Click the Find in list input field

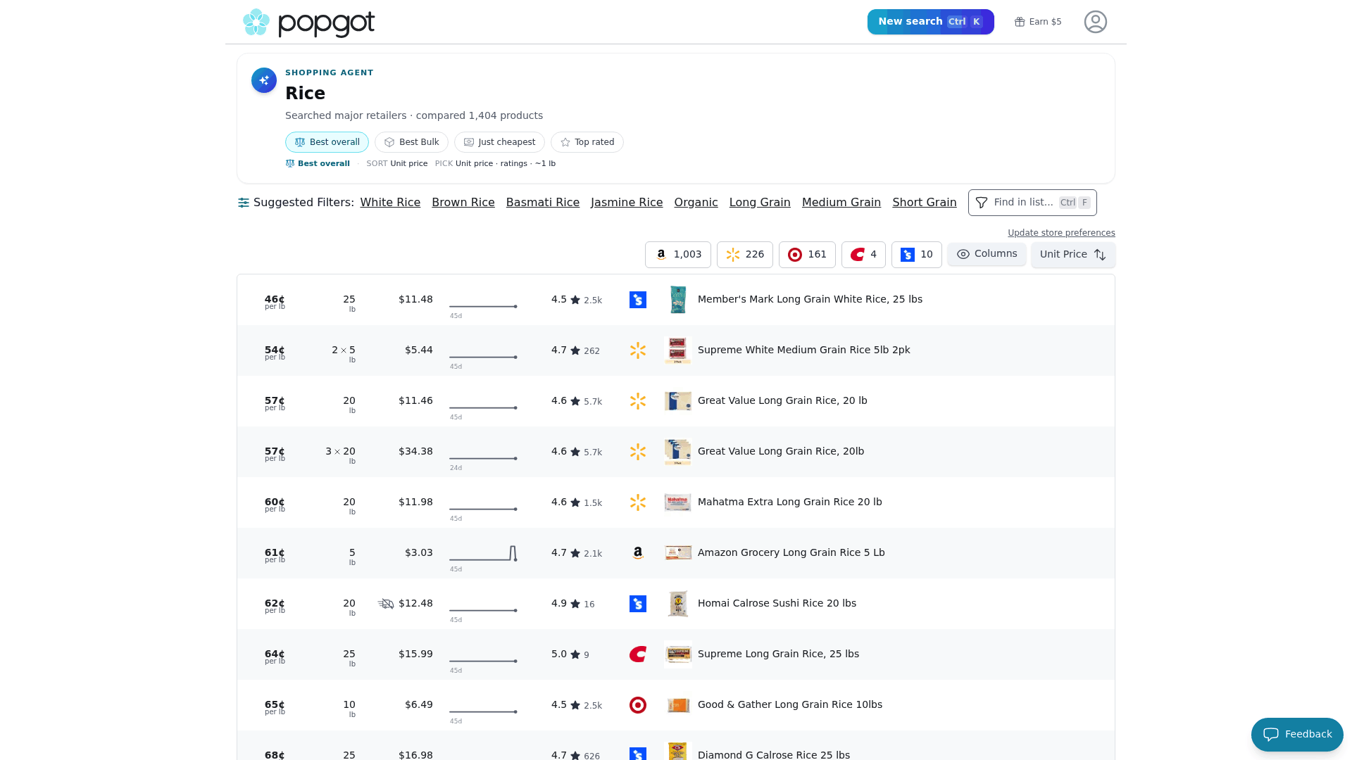(x=1032, y=203)
